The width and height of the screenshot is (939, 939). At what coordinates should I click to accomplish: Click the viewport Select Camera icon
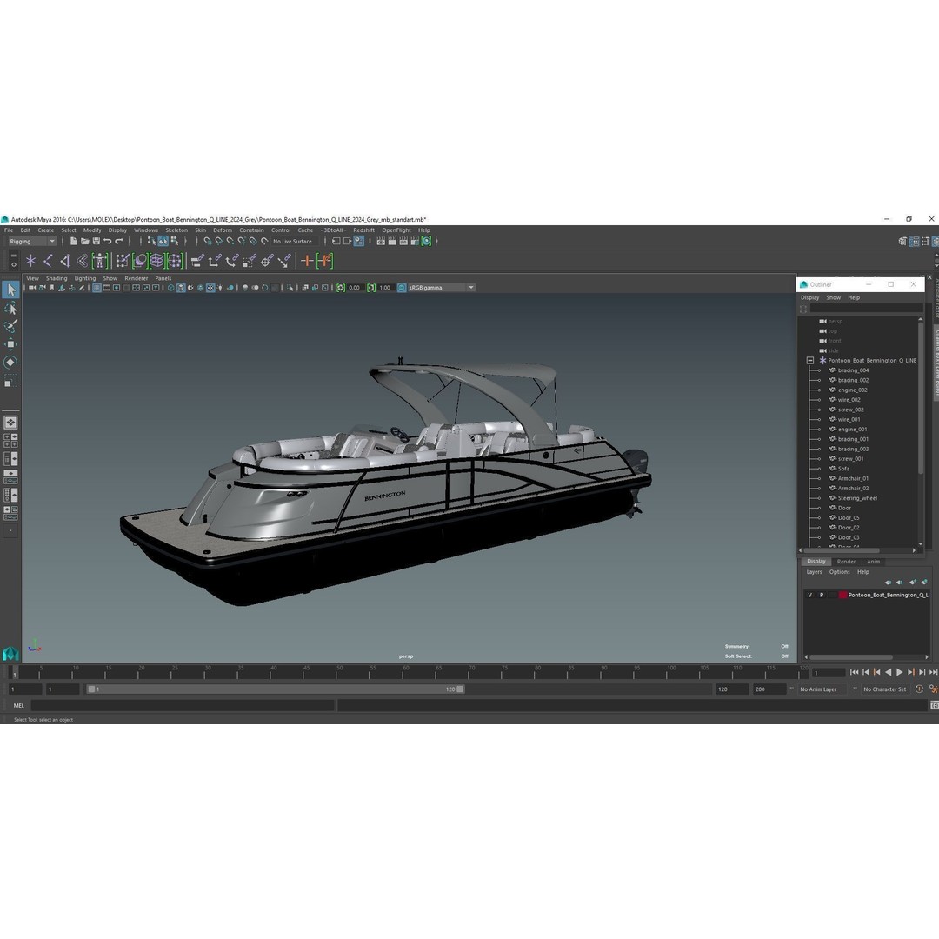coord(32,288)
